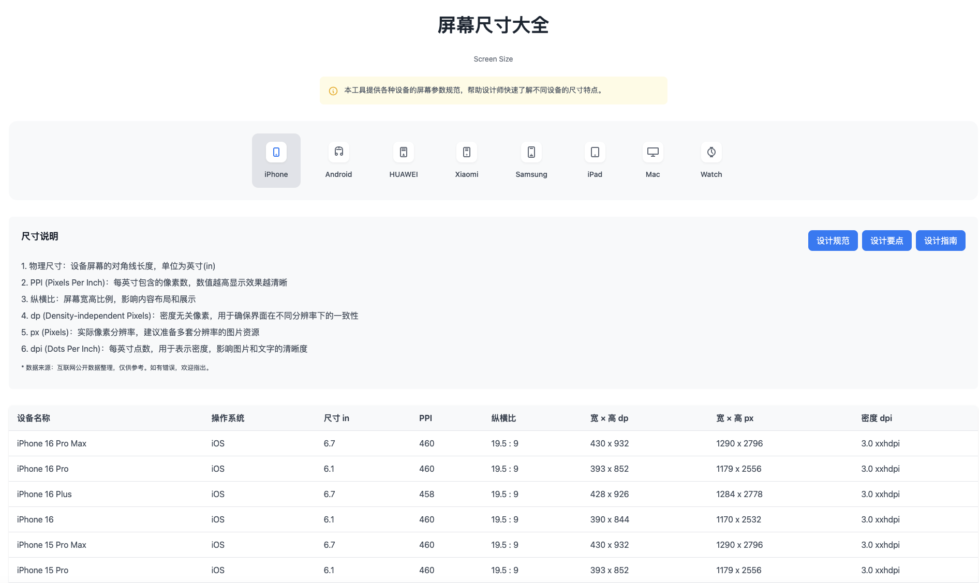Click the Android robot icon
979x583 pixels.
click(339, 152)
